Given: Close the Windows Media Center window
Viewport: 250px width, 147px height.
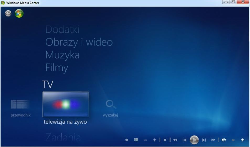Looking at the screenshot, I should tap(243, 2).
